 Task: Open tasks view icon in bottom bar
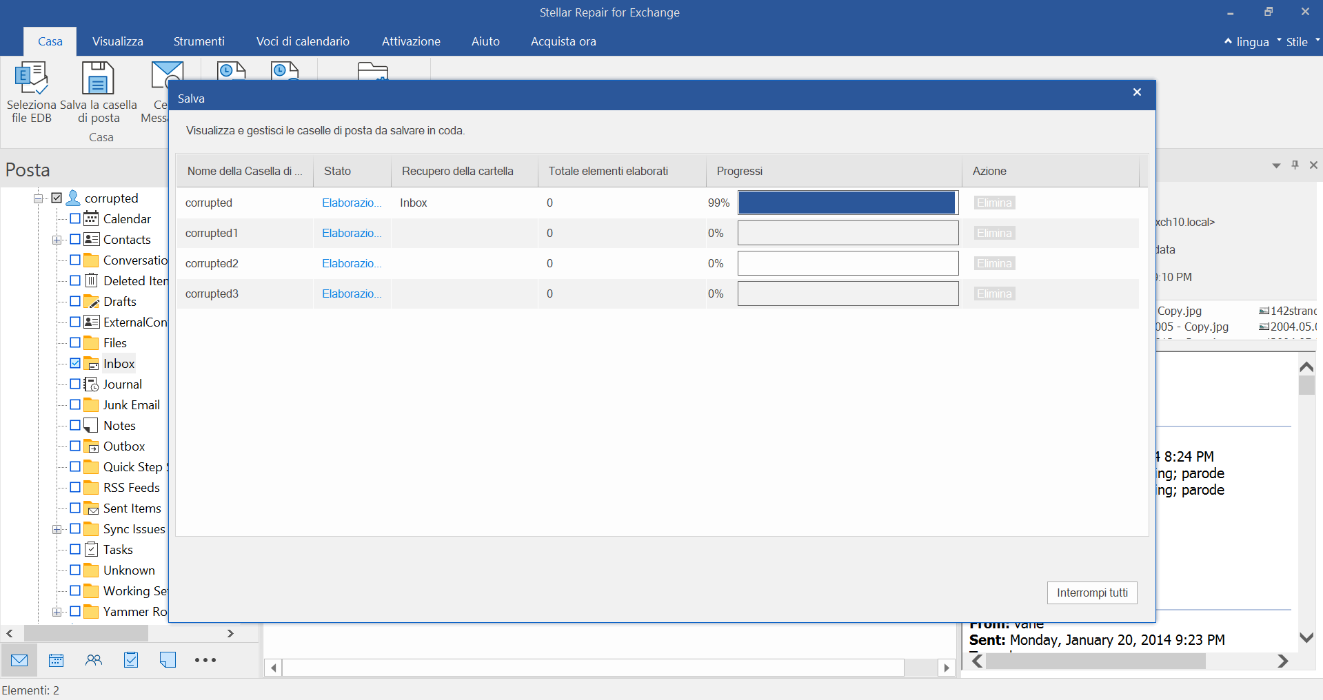pyautogui.click(x=131, y=660)
